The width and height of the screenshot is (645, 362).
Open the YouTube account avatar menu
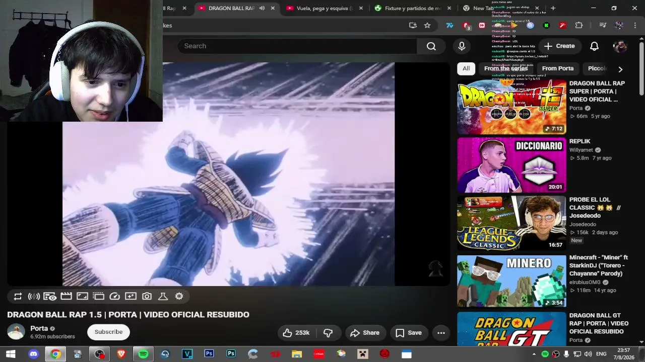(x=620, y=46)
